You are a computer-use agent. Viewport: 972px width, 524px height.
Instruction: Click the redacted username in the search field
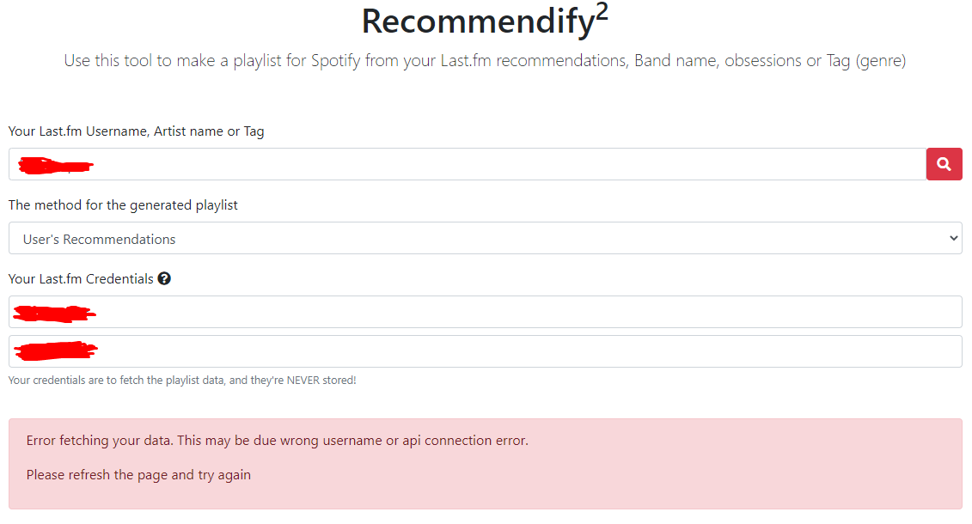tap(54, 163)
